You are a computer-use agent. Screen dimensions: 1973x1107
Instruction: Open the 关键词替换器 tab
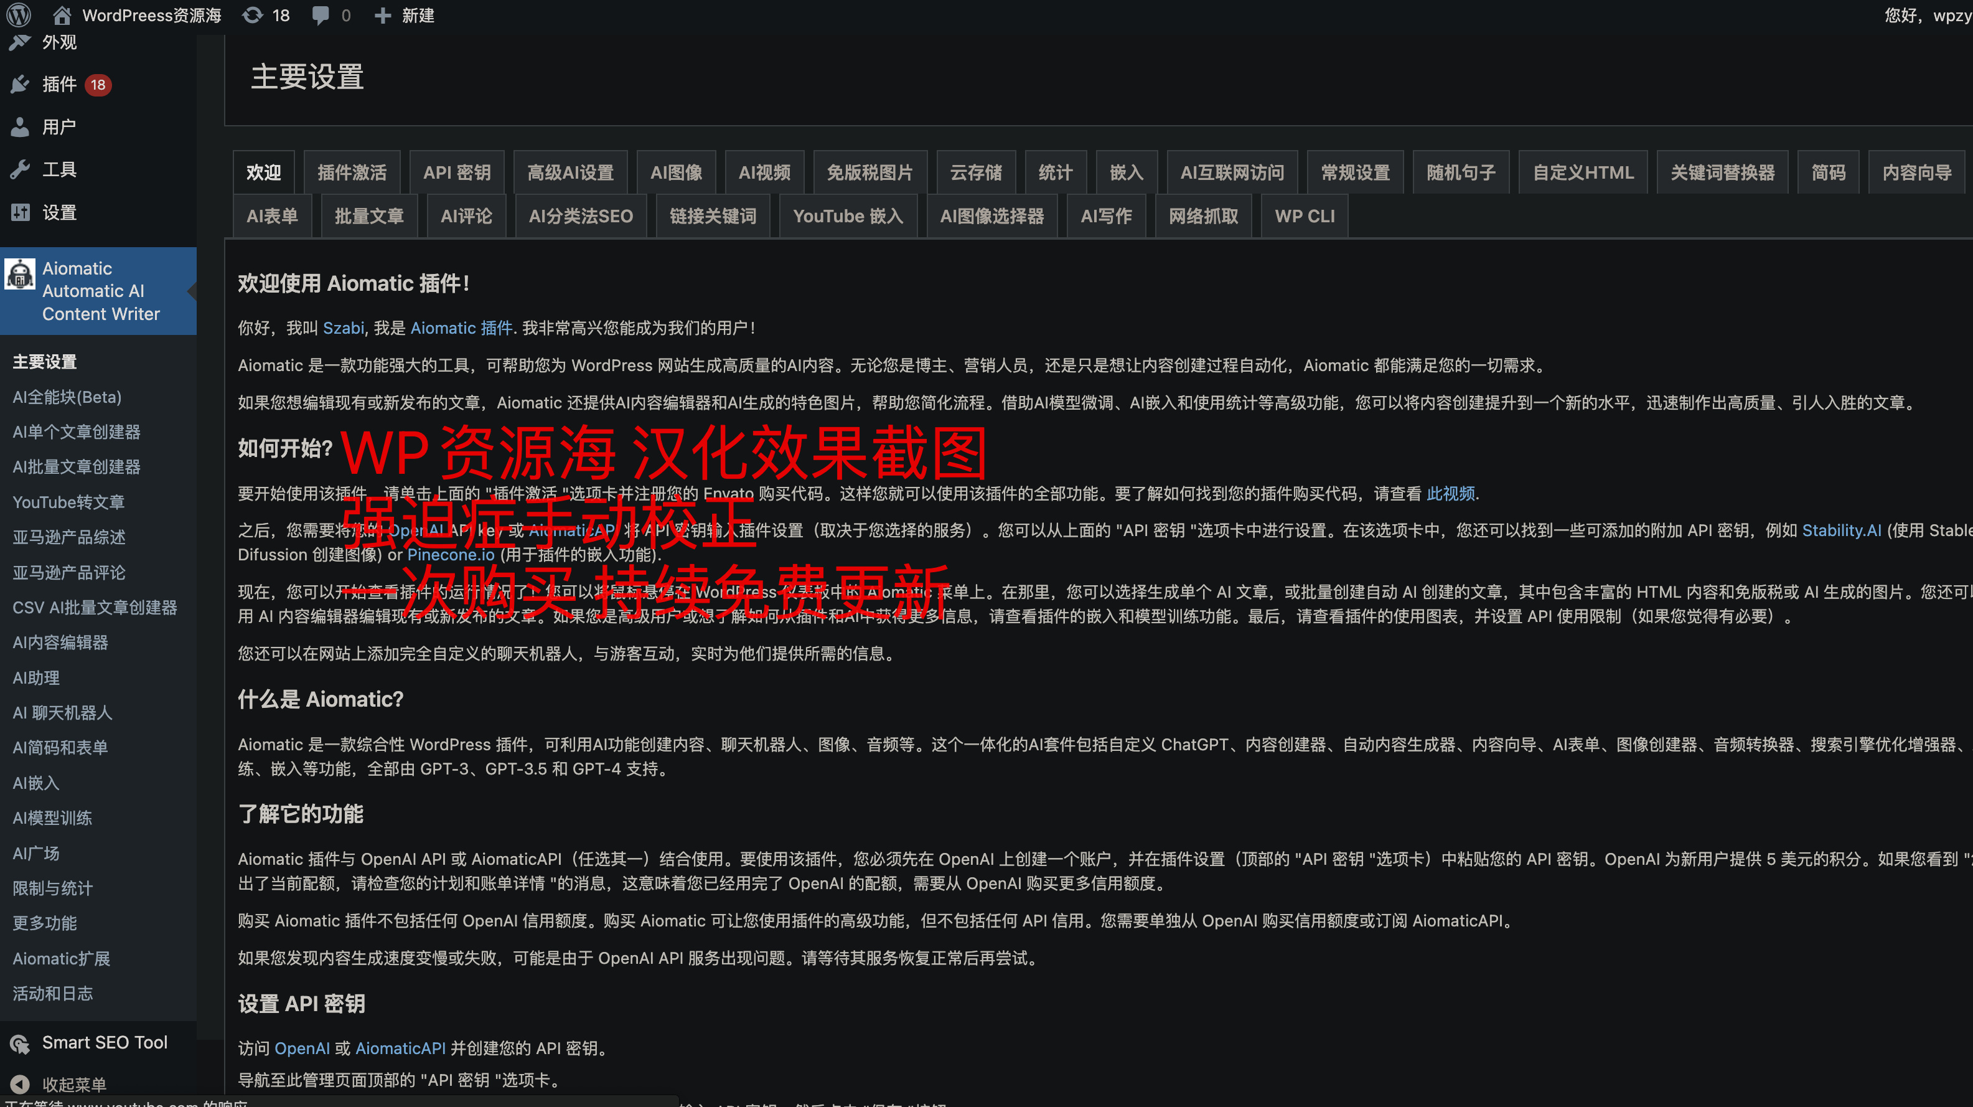(1723, 172)
